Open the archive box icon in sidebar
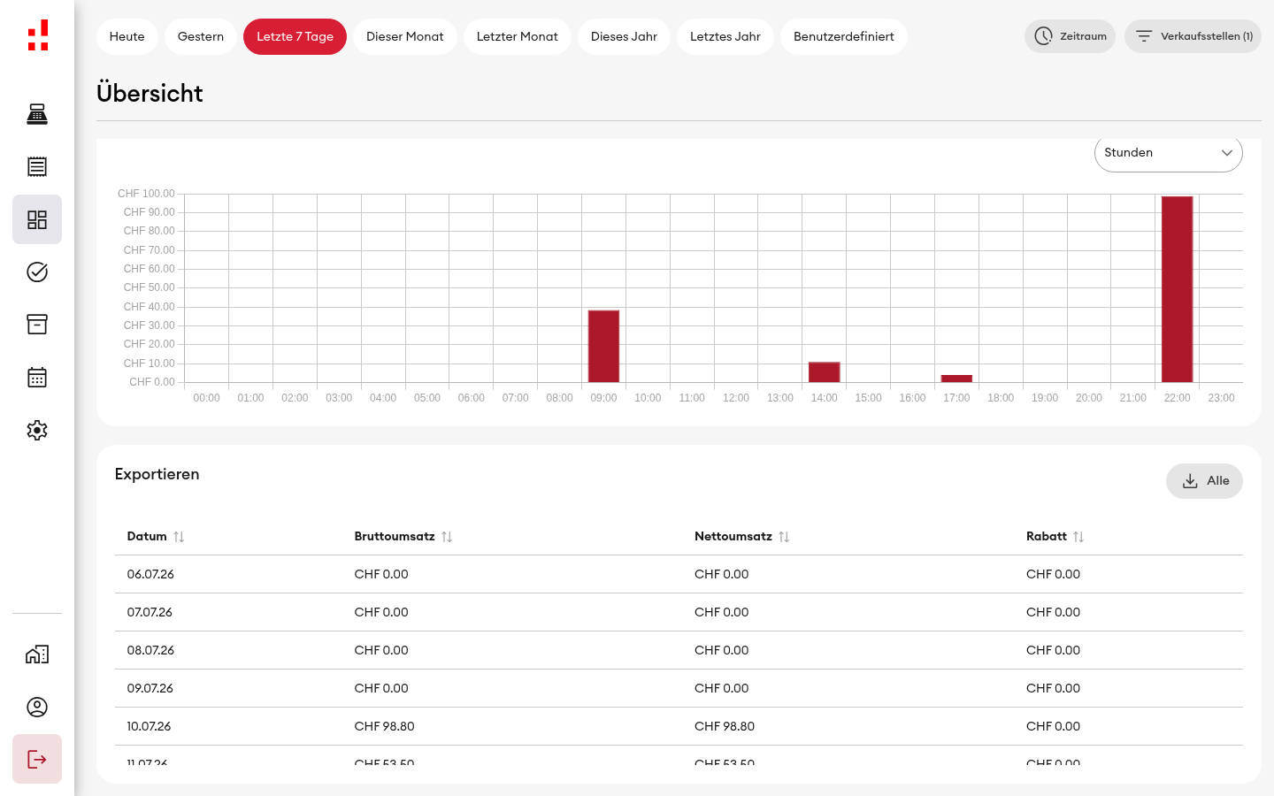 coord(37,325)
